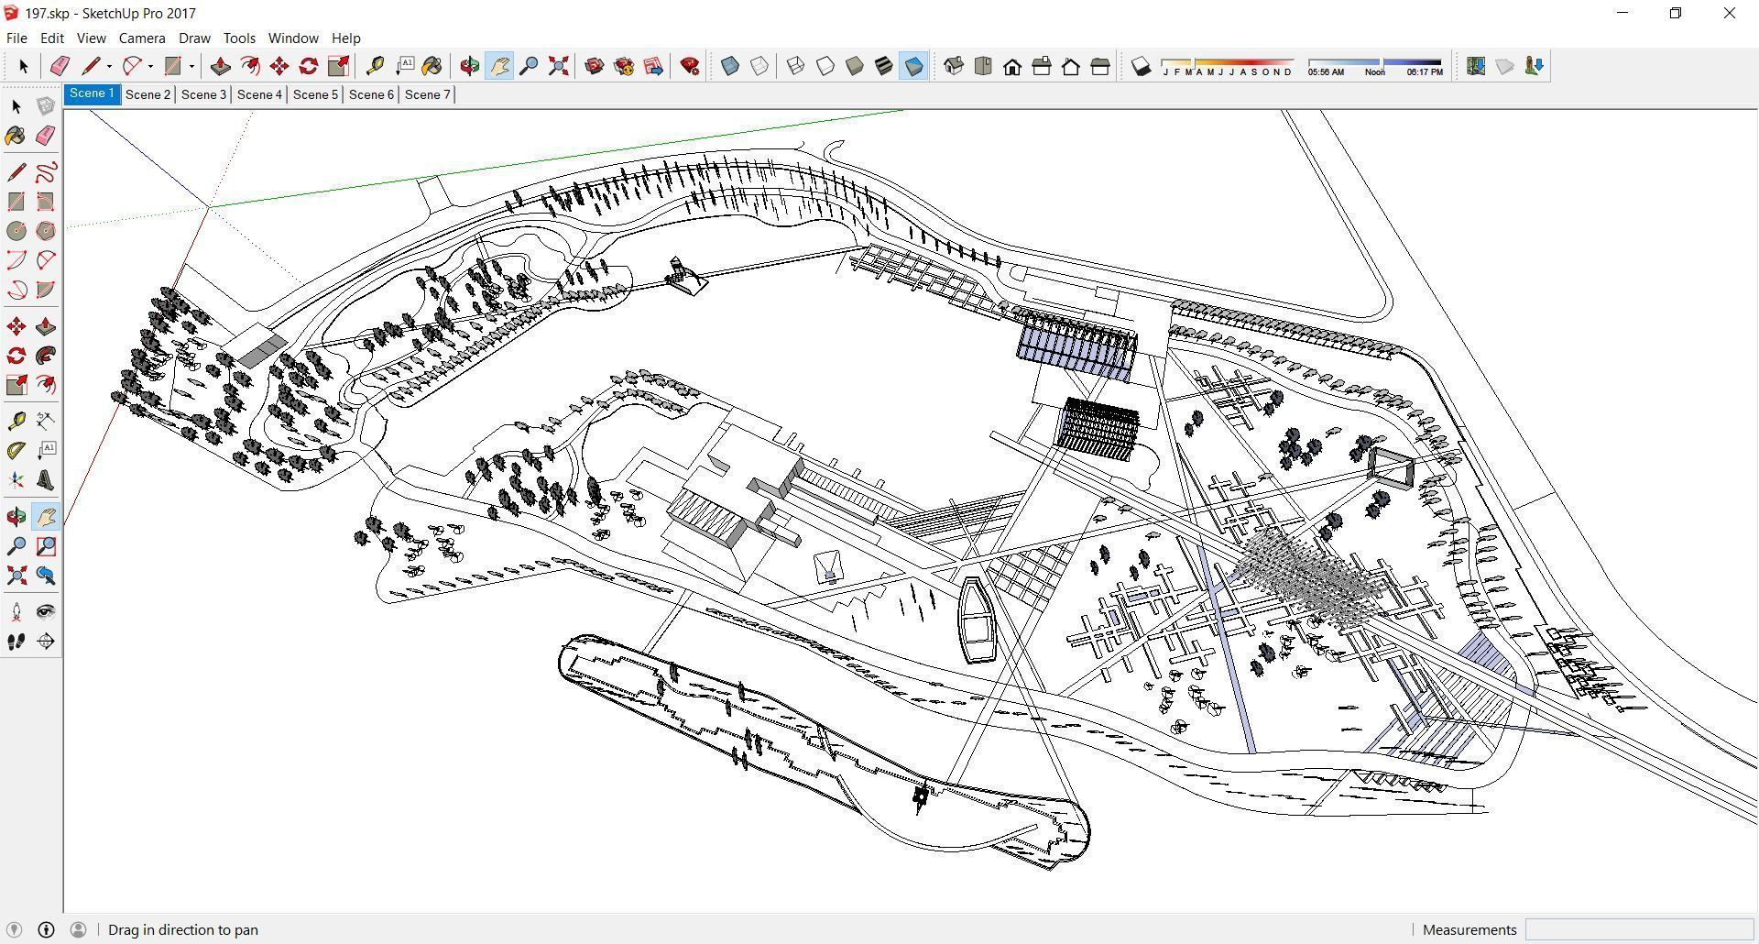Viewport: 1759px width, 944px height.
Task: Open the Add Location map icon
Action: (1475, 66)
